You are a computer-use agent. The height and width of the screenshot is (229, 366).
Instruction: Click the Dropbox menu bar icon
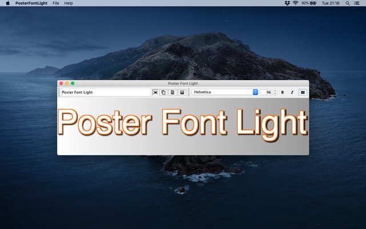(x=287, y=3)
